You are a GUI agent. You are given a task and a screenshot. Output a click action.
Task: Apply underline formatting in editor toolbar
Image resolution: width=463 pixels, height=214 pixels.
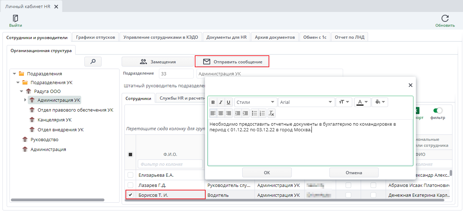[229, 102]
